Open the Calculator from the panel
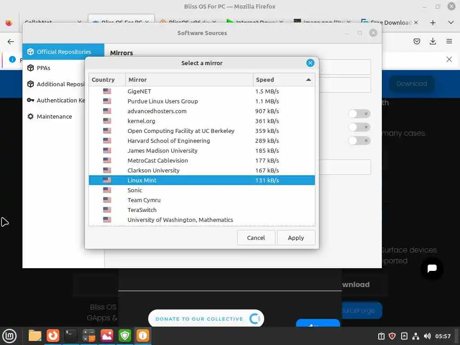Viewport: 460px width, 345px height. (88, 336)
